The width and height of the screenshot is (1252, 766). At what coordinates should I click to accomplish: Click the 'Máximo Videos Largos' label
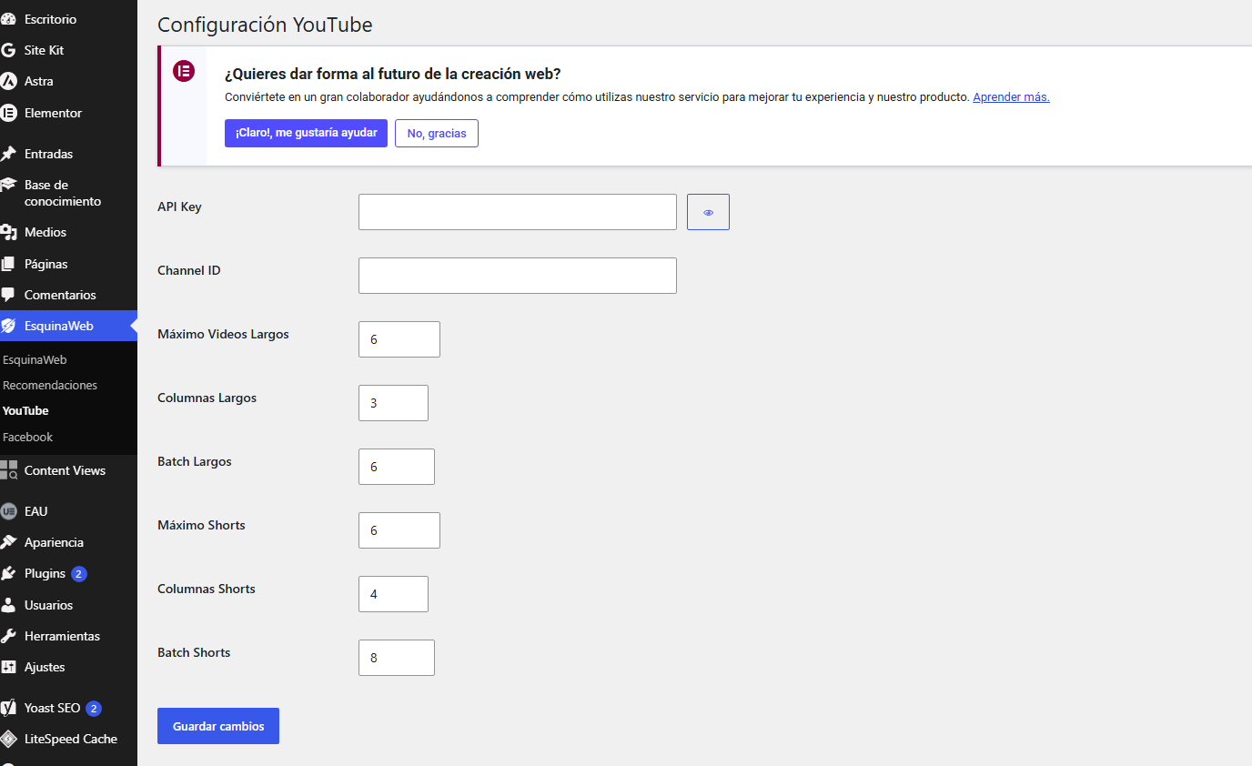[223, 334]
